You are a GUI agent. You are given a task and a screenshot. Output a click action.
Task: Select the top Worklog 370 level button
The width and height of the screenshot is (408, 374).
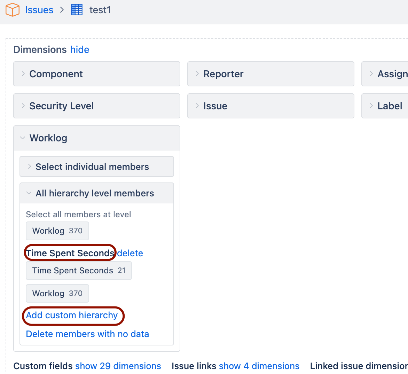pos(57,231)
